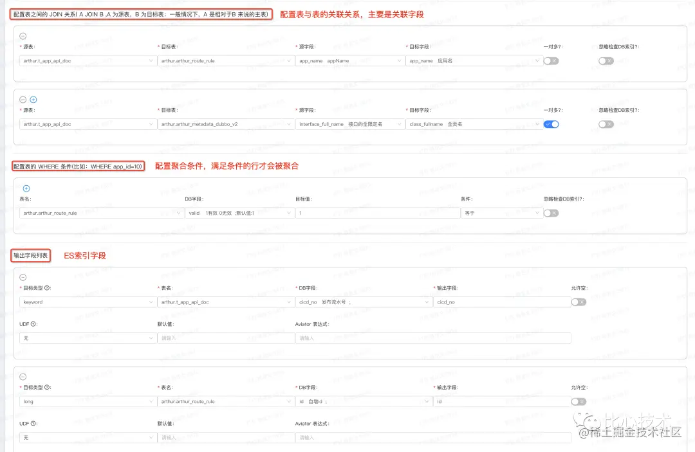Open 源表 dropdown in the interface_full_name join row
The width and height of the screenshot is (695, 452).
(x=88, y=124)
